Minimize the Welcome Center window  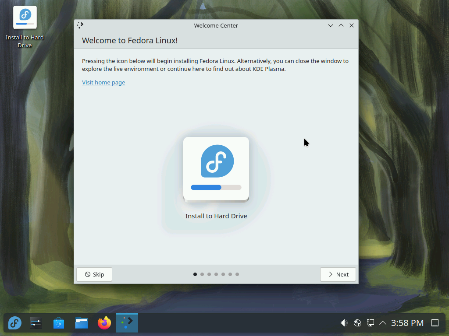pos(331,25)
